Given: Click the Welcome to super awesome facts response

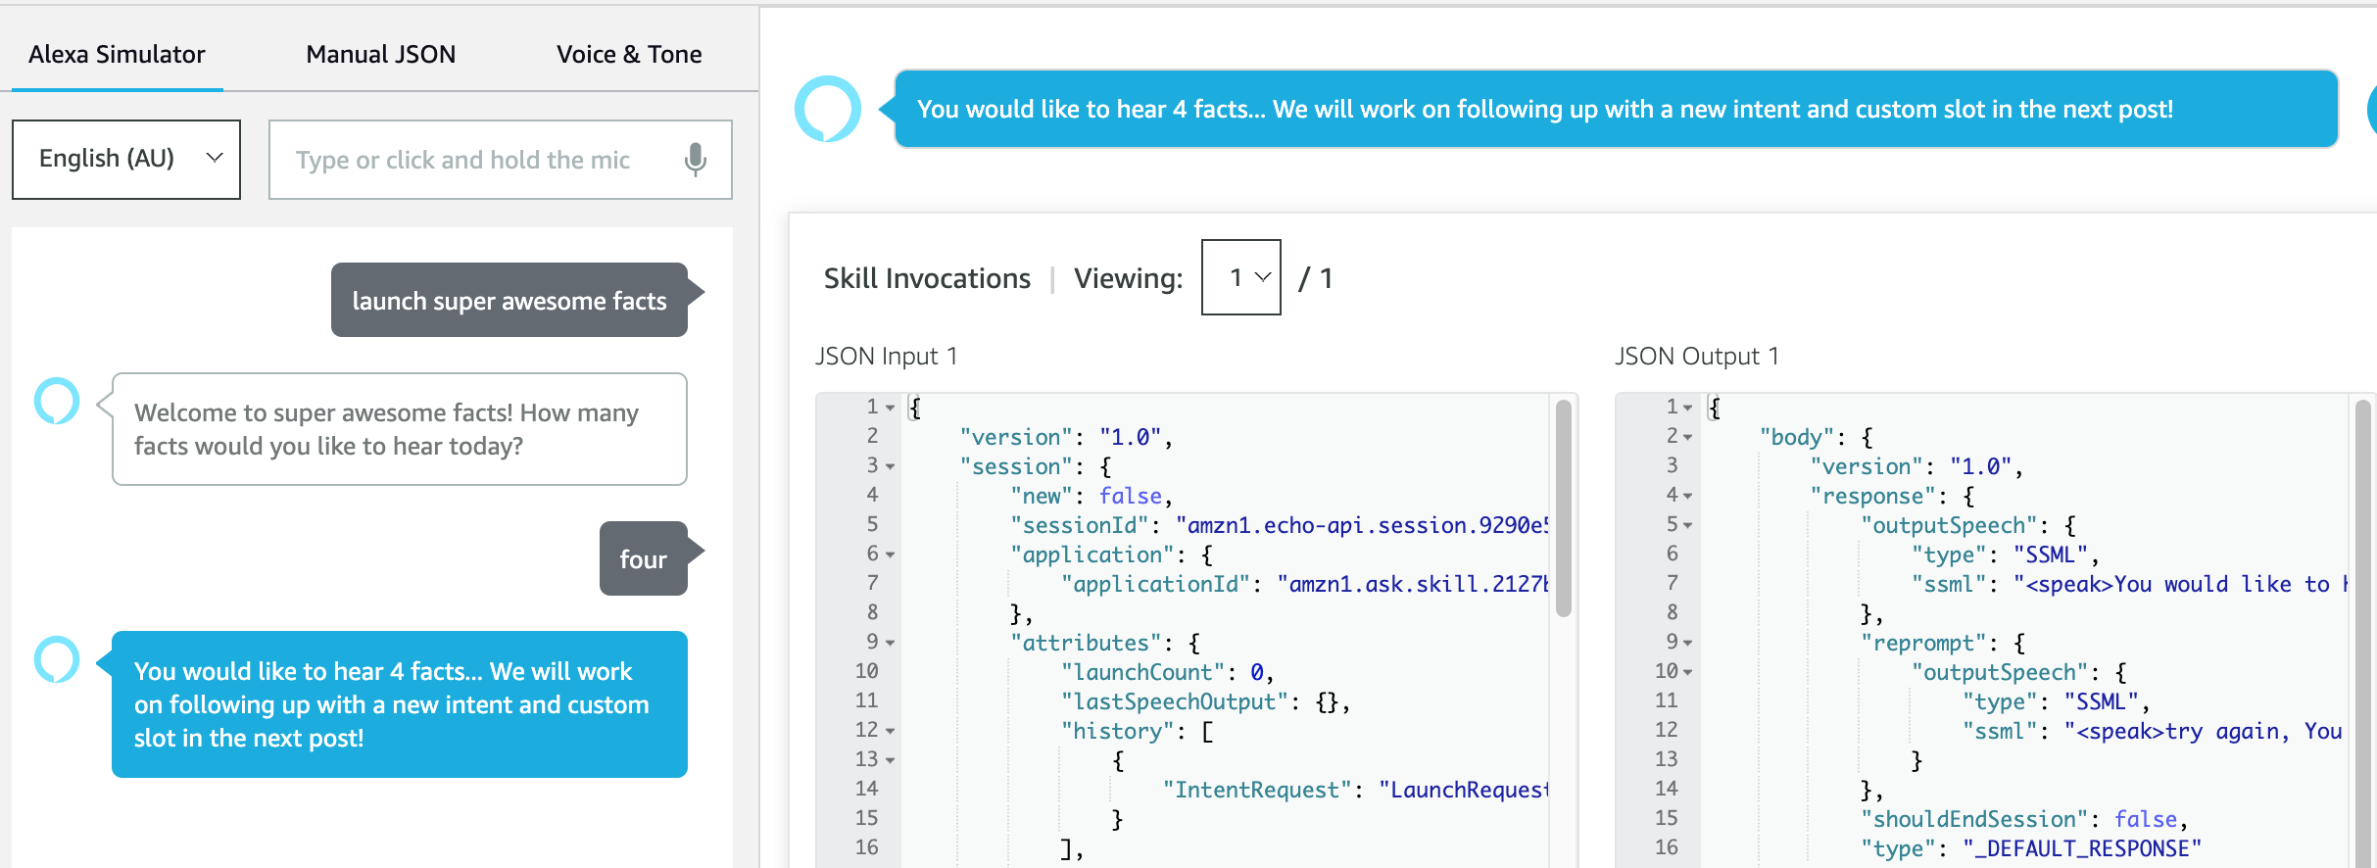Looking at the screenshot, I should tap(400, 429).
